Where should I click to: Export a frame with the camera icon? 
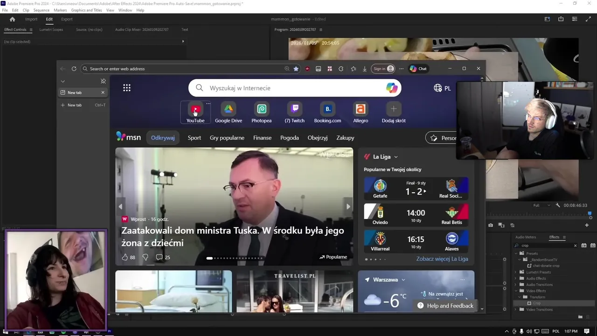491,225
